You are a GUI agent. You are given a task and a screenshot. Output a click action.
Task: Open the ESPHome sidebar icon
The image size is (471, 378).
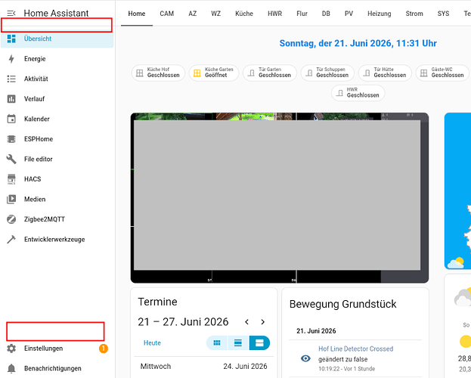11,139
